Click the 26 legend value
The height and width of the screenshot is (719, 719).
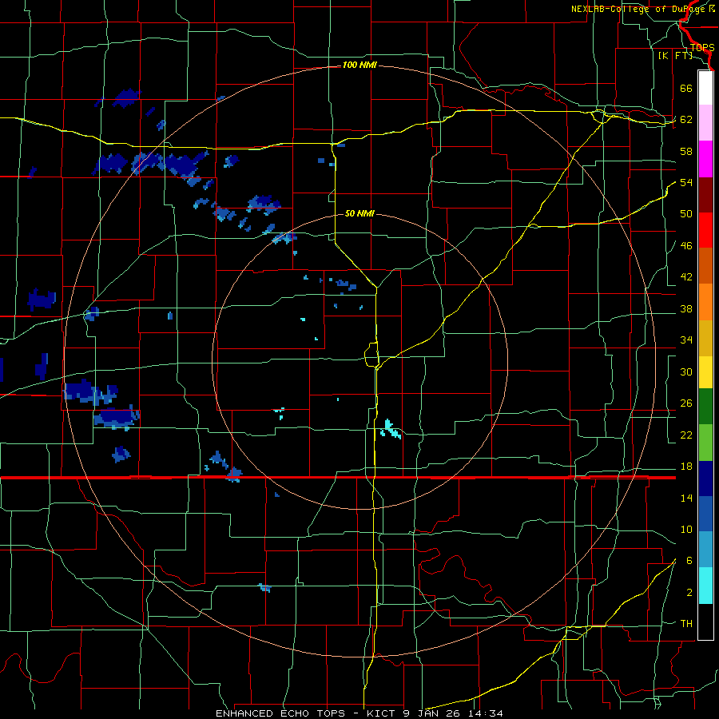click(686, 403)
